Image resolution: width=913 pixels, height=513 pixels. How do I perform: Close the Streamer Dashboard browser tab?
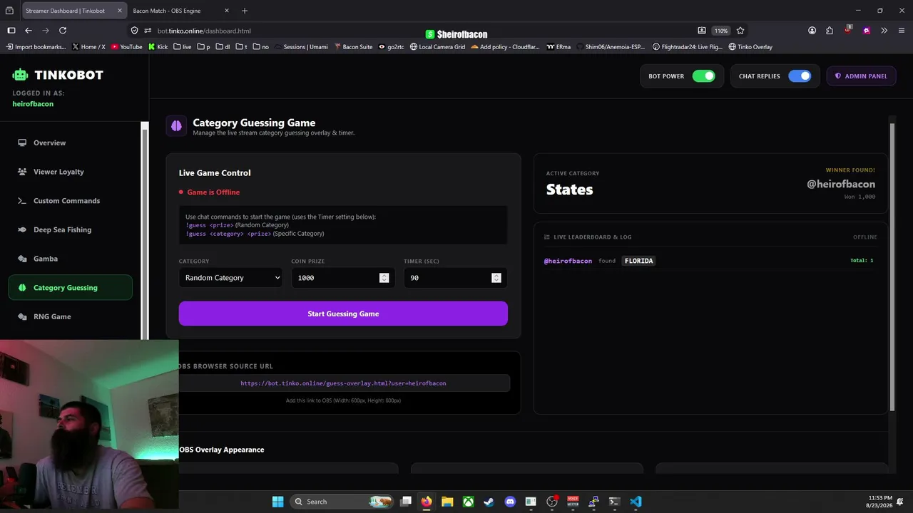[120, 11]
